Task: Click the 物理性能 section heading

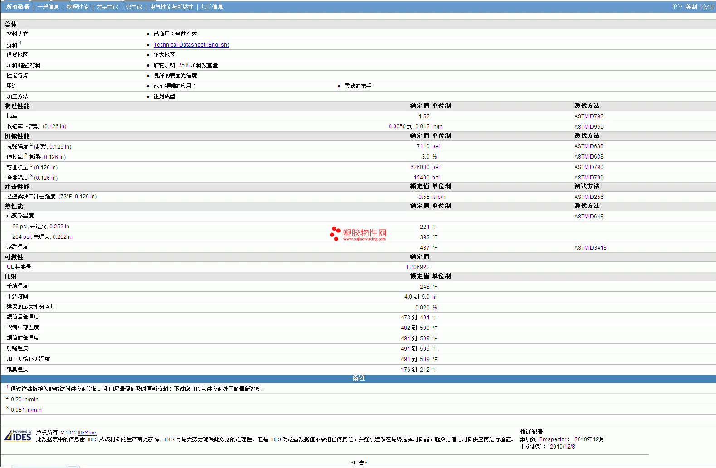Action: click(17, 106)
